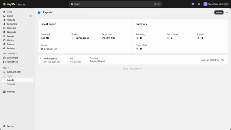Click the Catalog Crafter app icon
The image size is (231, 130).
click(4, 72)
